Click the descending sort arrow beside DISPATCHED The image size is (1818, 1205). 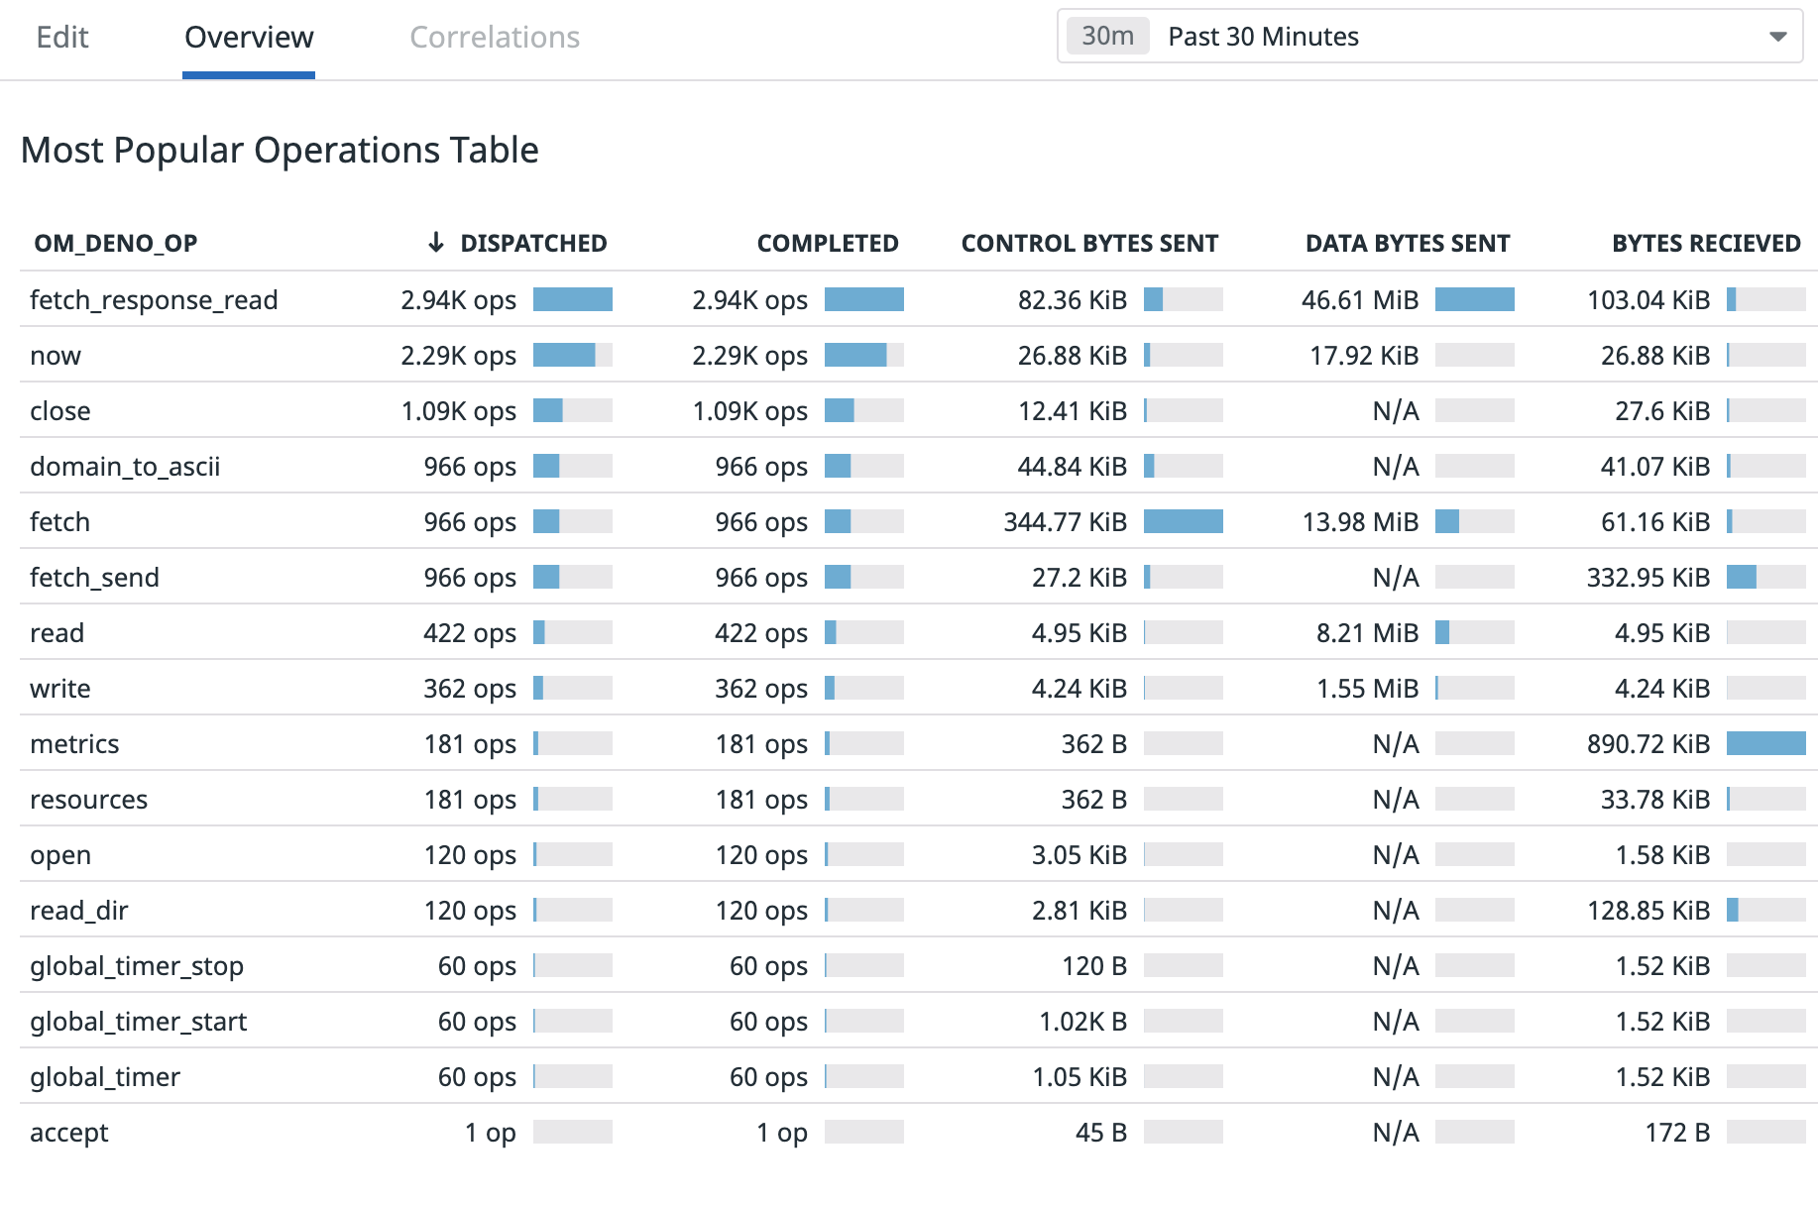[x=434, y=242]
